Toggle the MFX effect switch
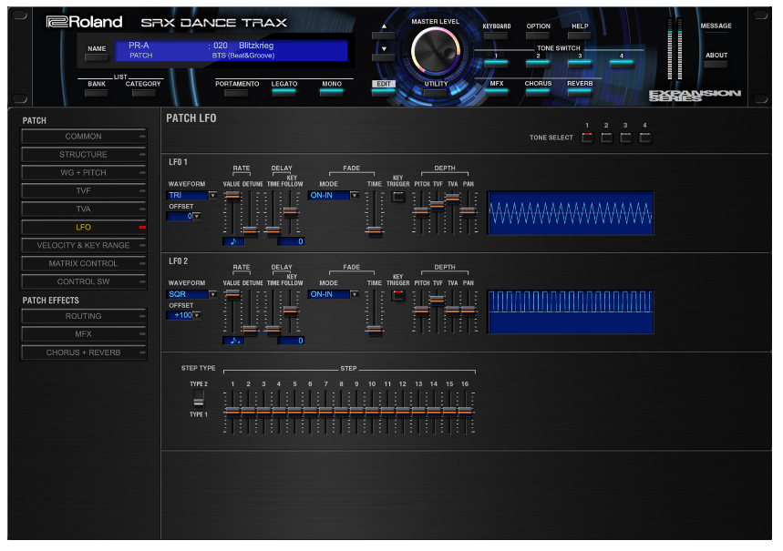 [496, 92]
